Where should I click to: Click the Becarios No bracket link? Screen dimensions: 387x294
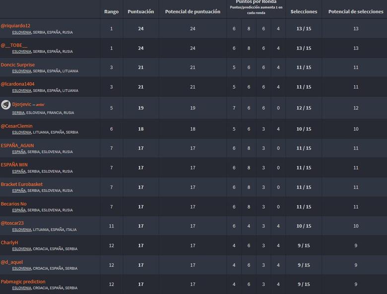click(x=14, y=204)
